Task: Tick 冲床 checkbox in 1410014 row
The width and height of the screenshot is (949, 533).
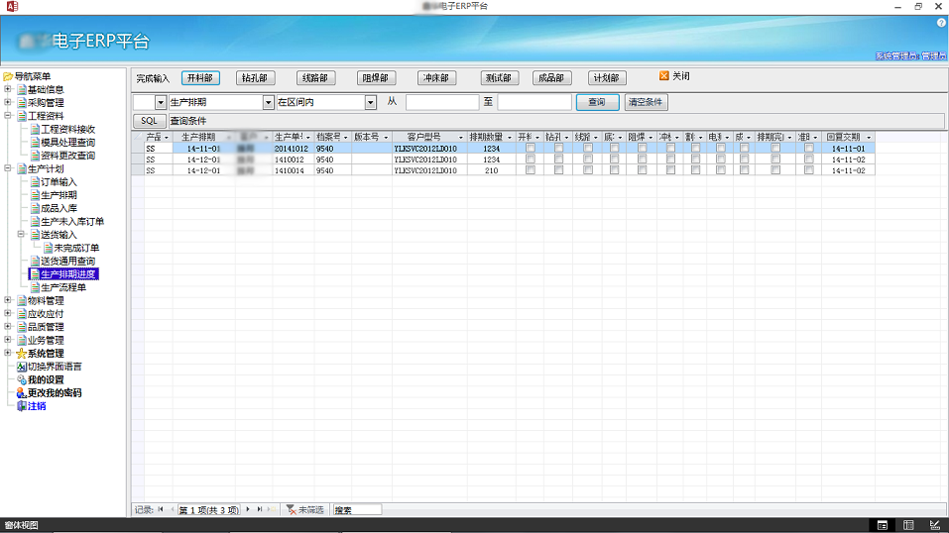Action: point(670,170)
